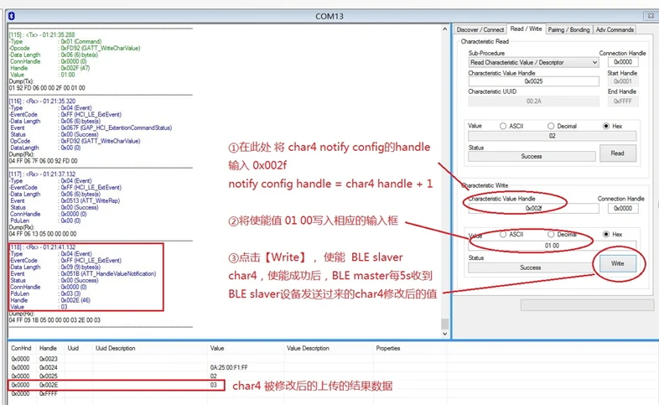Click the Uuid column header
The width and height of the screenshot is (659, 405).
(x=73, y=348)
